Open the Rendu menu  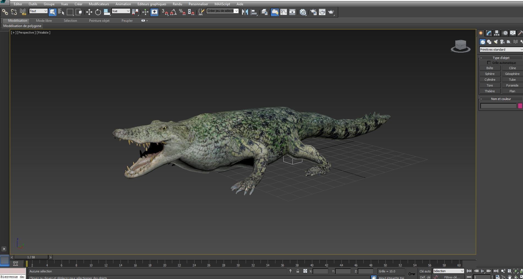[x=177, y=4]
